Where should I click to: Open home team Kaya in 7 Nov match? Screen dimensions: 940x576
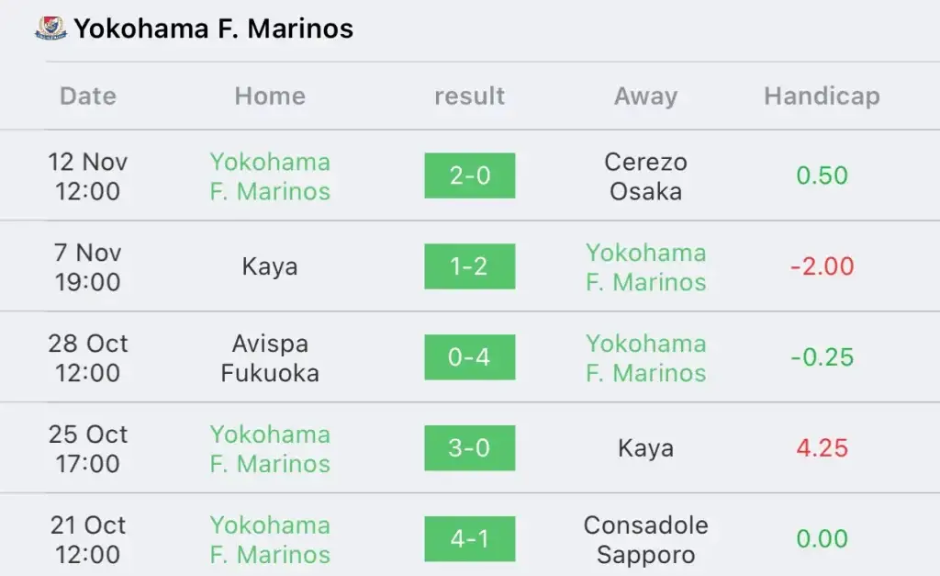coord(270,266)
